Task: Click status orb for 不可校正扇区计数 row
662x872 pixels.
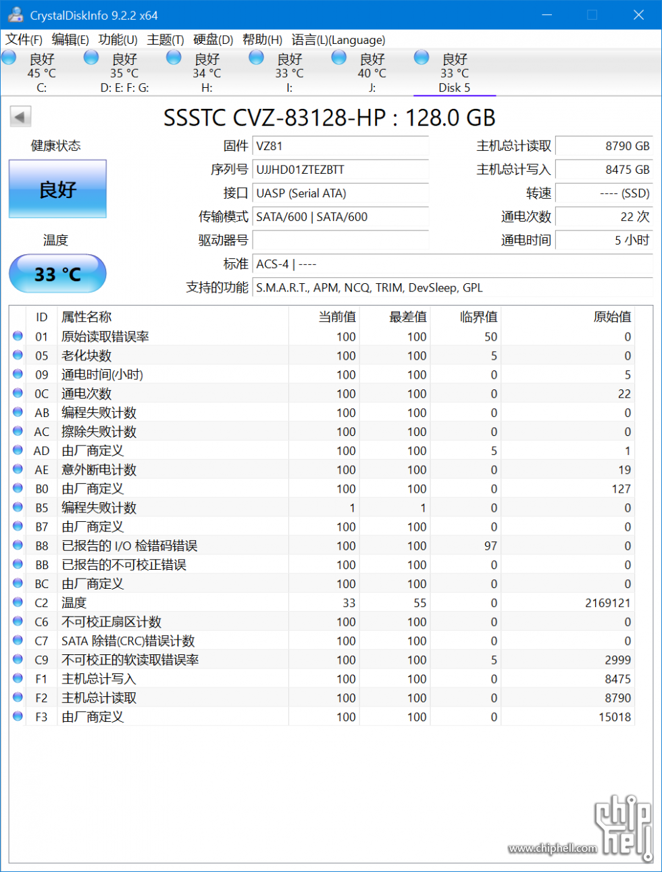Action: point(18,621)
